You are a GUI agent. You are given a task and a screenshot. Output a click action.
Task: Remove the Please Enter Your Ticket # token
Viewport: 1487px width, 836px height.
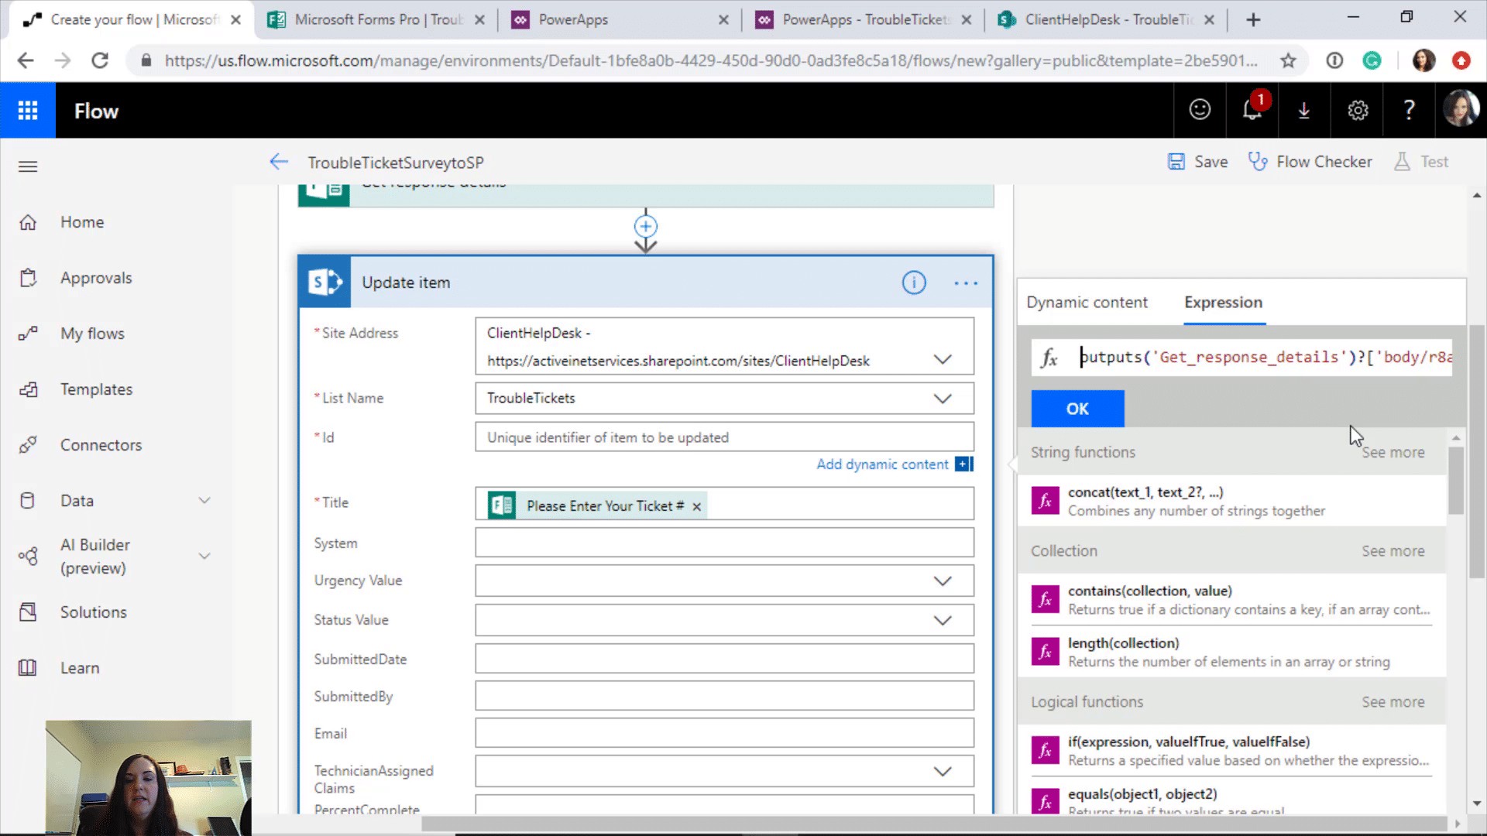pyautogui.click(x=697, y=507)
